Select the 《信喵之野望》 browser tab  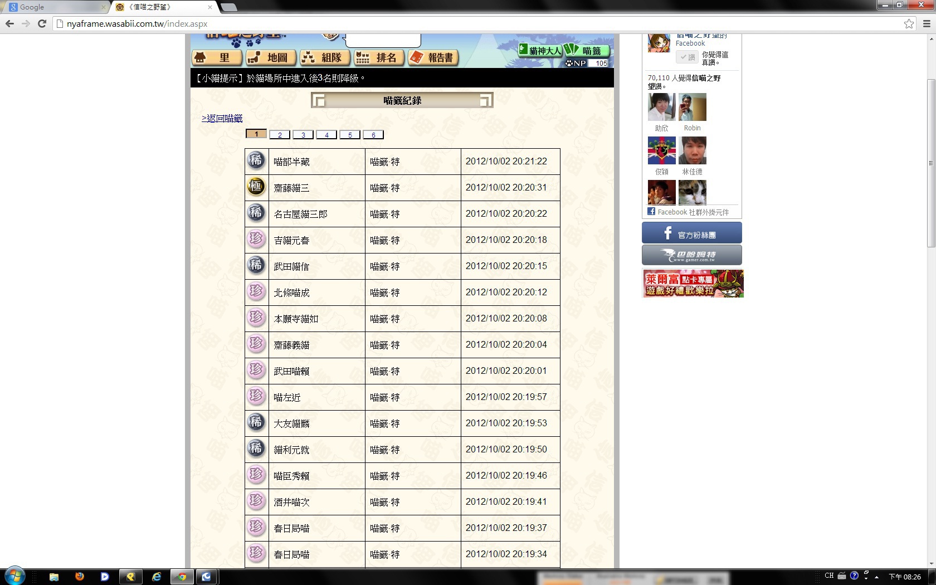pos(164,7)
